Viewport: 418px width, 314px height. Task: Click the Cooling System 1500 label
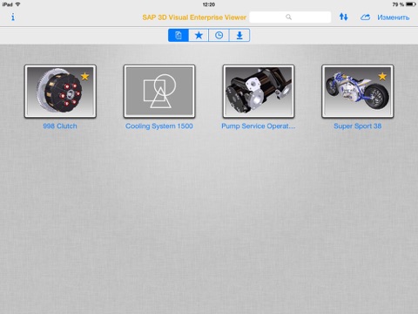[x=159, y=126]
